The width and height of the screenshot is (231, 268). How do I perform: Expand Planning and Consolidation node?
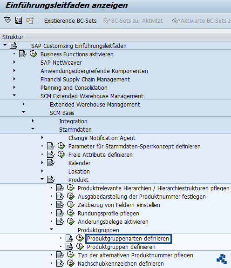click(x=14, y=87)
